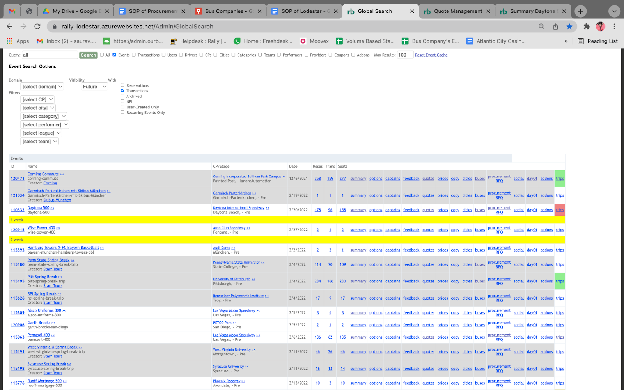Open the Moovex bookmark

pyautogui.click(x=314, y=41)
